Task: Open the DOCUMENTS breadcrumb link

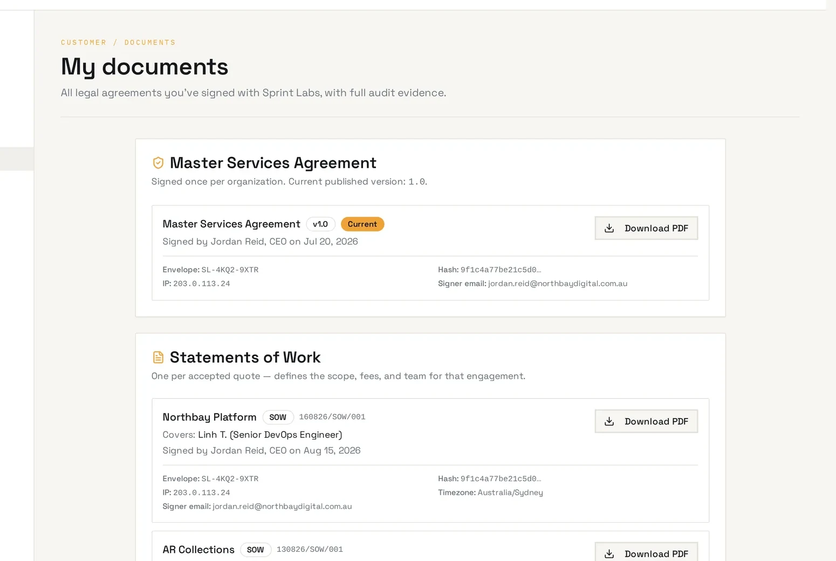Action: point(150,43)
